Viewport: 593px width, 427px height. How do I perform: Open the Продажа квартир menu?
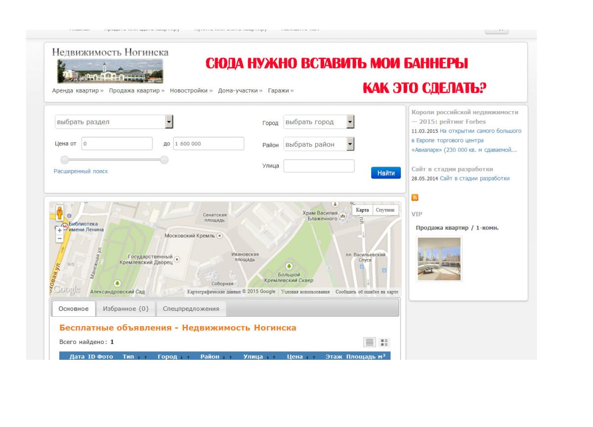[137, 90]
